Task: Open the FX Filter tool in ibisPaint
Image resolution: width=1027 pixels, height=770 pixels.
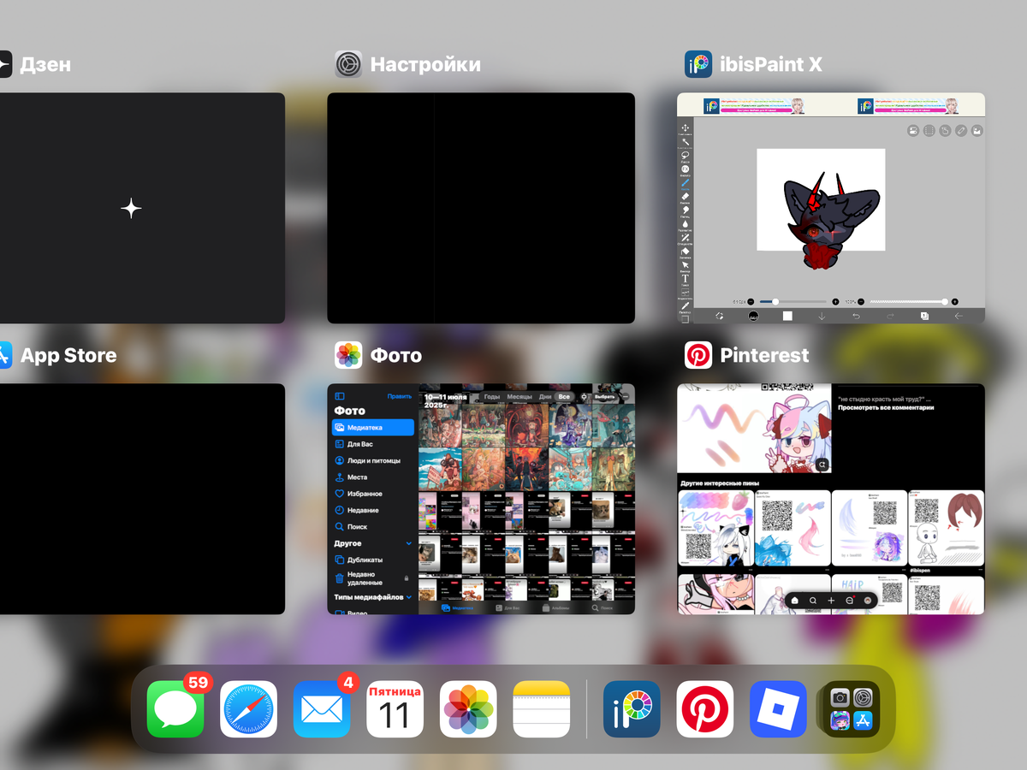Action: pyautogui.click(x=686, y=169)
